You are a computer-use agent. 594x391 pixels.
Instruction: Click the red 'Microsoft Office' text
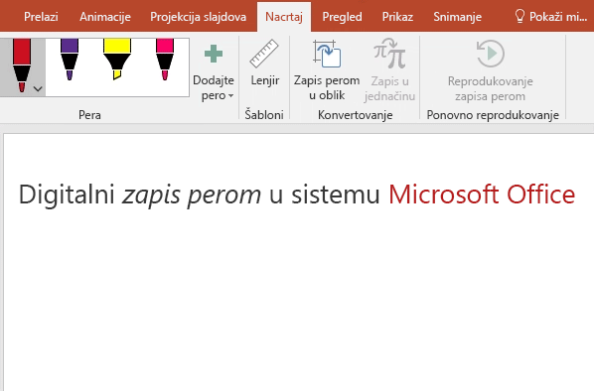coord(482,195)
